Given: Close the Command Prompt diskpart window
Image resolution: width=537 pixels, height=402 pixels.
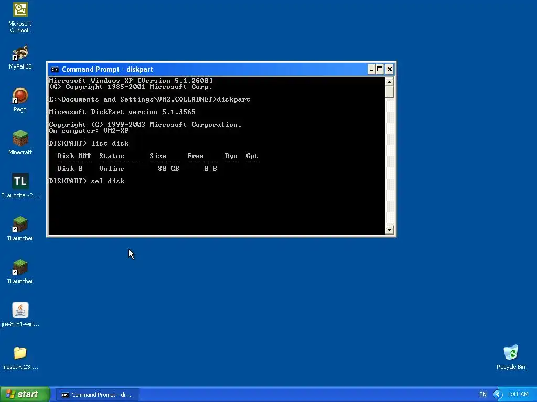Looking at the screenshot, I should (390, 70).
